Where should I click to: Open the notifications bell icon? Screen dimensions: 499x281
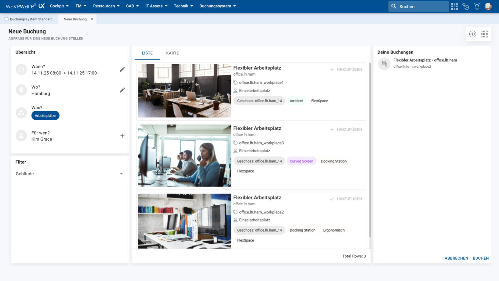tap(477, 6)
